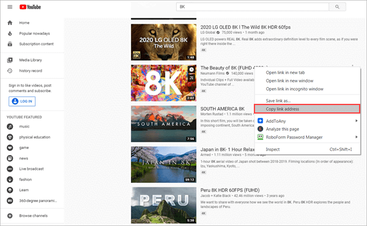Click the Morten Rustad channel name
Image resolution: width=367 pixels, height=226 pixels.
(x=212, y=114)
